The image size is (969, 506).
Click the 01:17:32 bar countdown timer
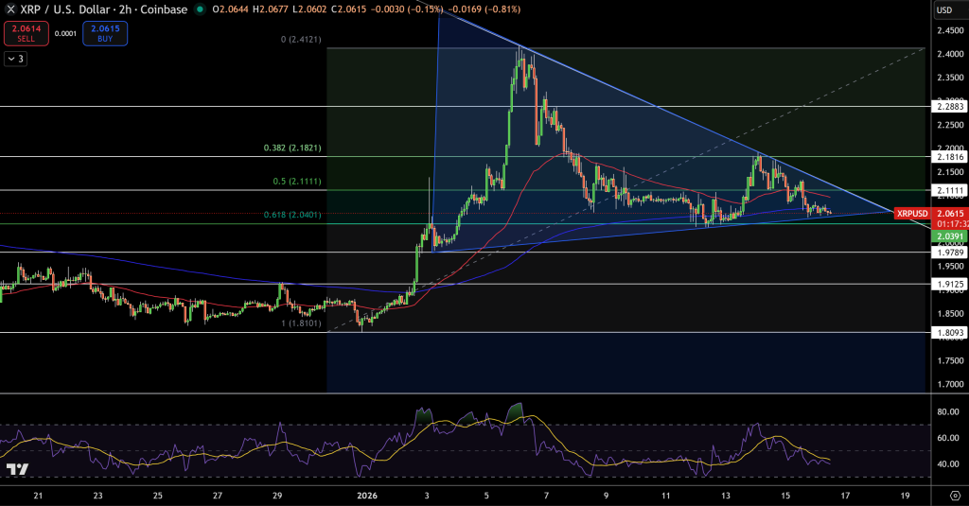tap(952, 223)
